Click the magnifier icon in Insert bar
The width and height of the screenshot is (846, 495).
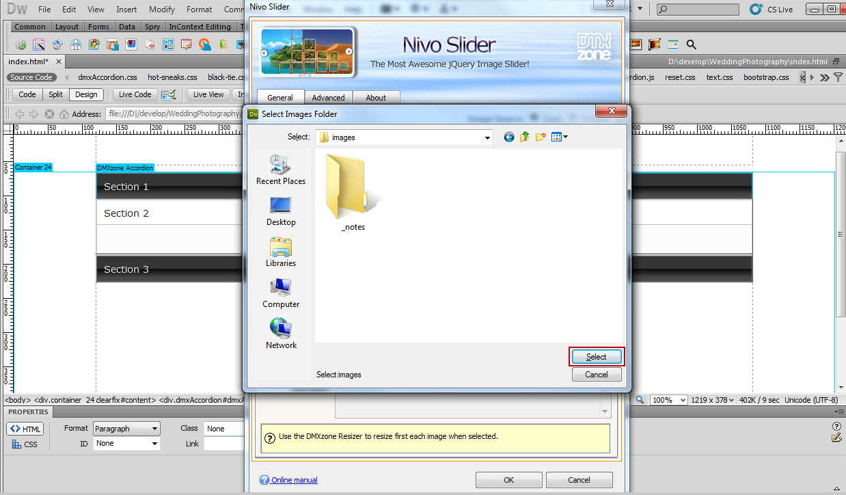coord(691,44)
